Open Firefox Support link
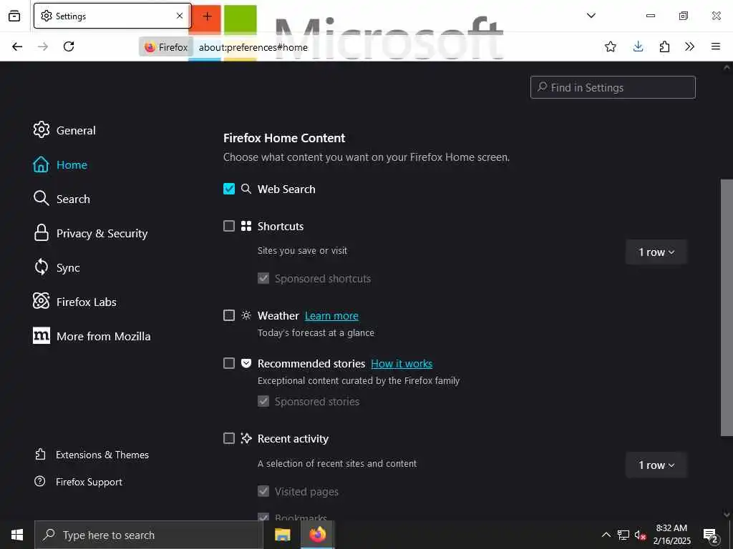Screen dimensions: 733x549 pyautogui.click(x=79, y=482)
